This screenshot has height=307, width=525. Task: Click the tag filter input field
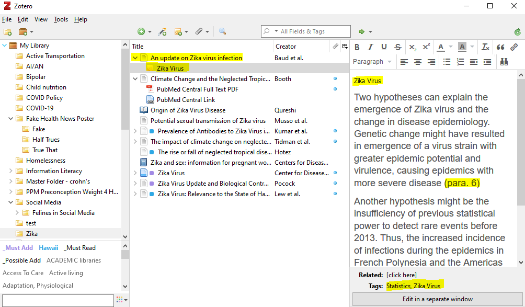pyautogui.click(x=58, y=300)
